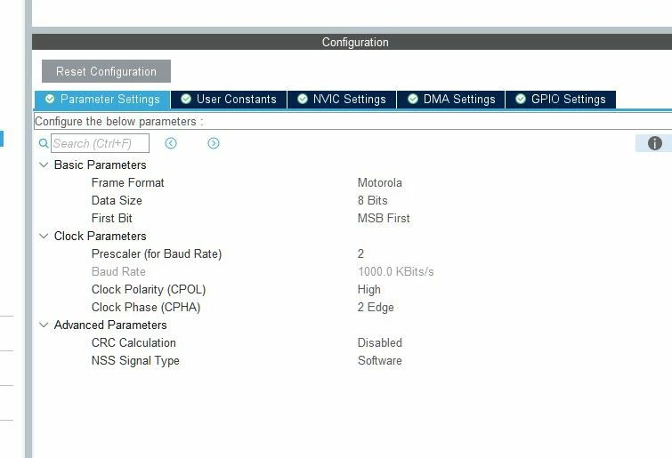The height and width of the screenshot is (458, 672).
Task: Change Clock Polarity value High
Action: (x=369, y=290)
